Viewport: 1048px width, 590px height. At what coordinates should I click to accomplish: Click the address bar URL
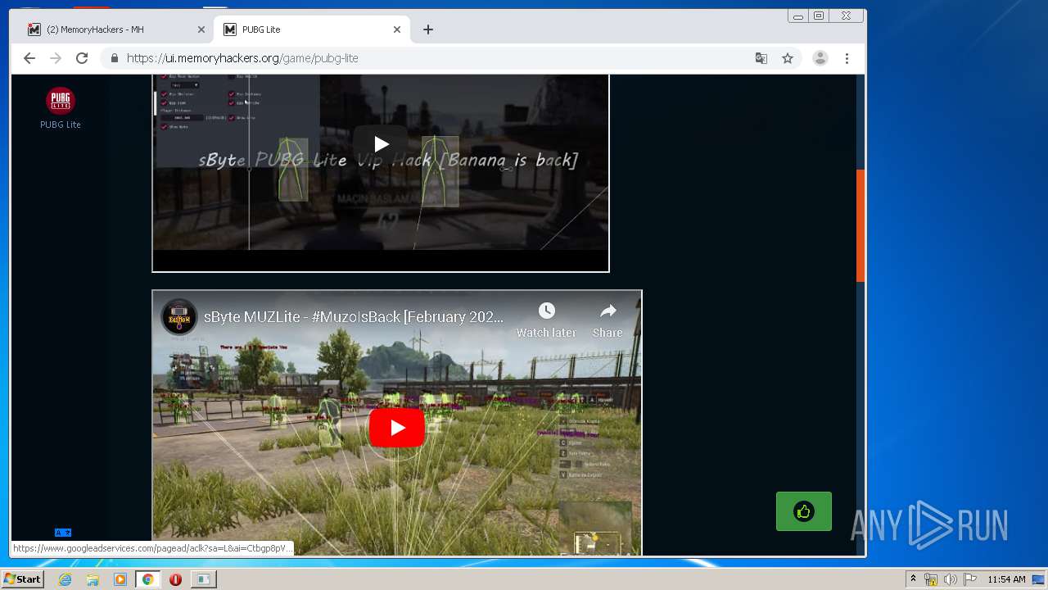point(242,58)
